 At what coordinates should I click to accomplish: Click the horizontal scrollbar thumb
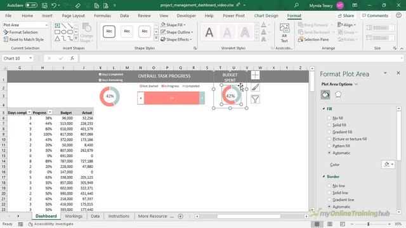tap(249, 216)
